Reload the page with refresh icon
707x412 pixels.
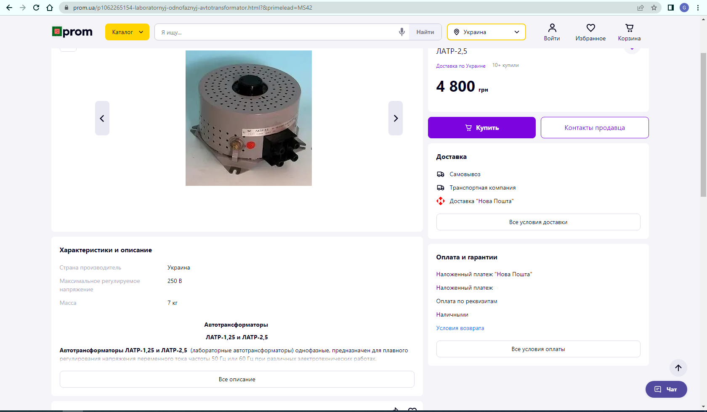[36, 8]
